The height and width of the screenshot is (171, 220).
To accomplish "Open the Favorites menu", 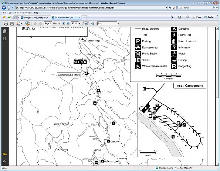I will tap(27, 13).
